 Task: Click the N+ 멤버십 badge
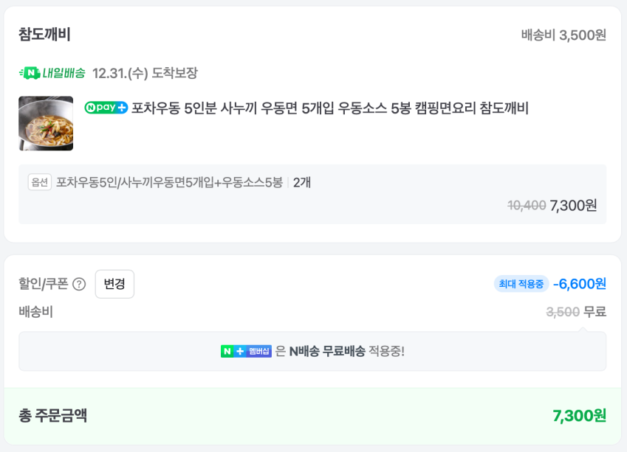(246, 351)
